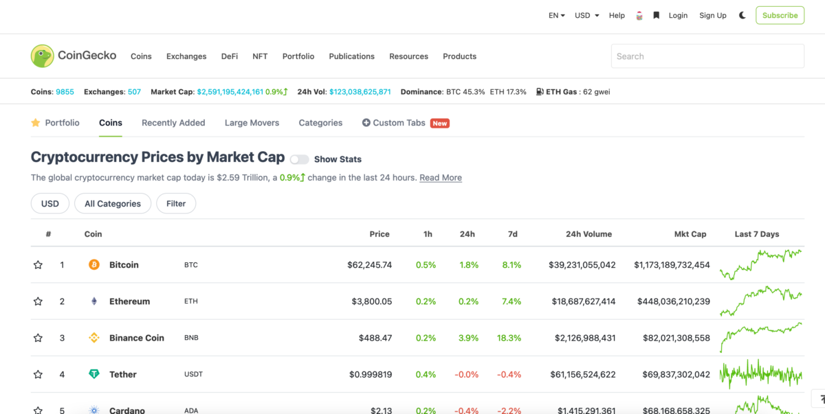Open the USD currency filter button
This screenshot has height=414, width=825.
pyautogui.click(x=50, y=203)
